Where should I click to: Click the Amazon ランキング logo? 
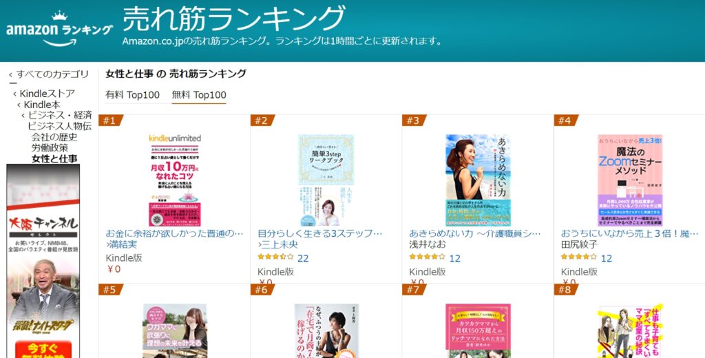[x=59, y=29]
